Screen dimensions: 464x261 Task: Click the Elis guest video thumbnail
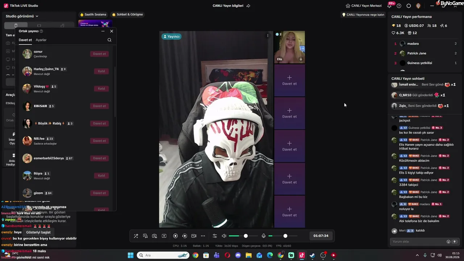point(289,47)
